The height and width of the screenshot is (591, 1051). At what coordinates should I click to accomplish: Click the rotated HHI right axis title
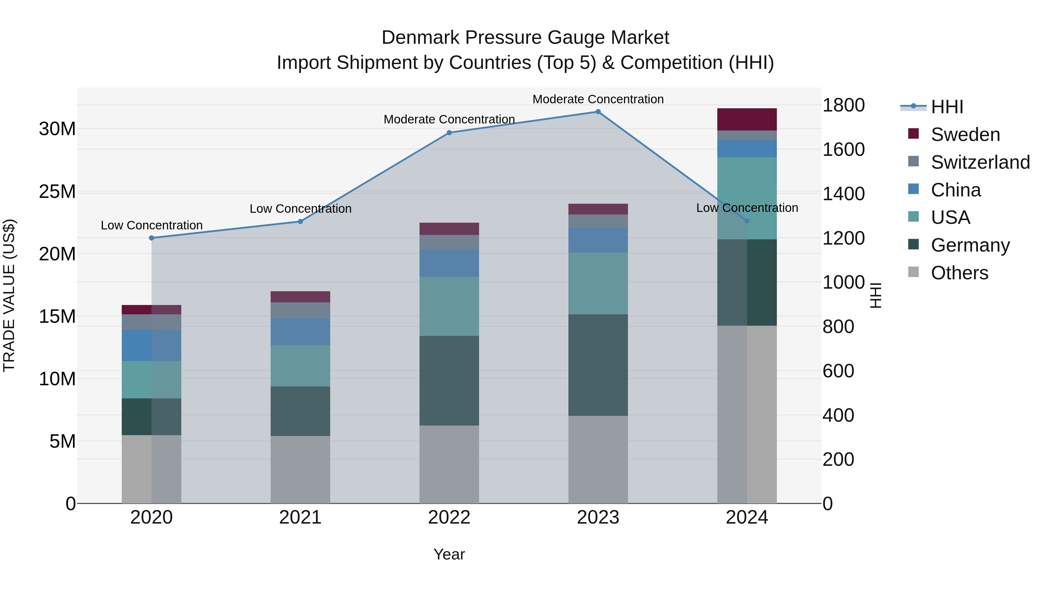click(876, 295)
